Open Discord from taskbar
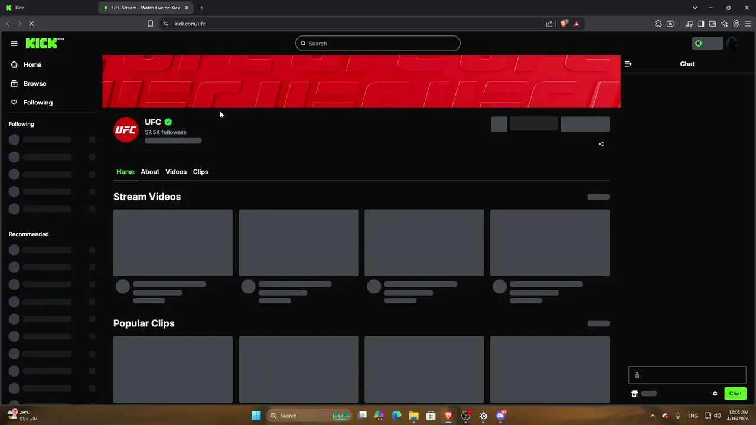The image size is (756, 425). click(501, 416)
